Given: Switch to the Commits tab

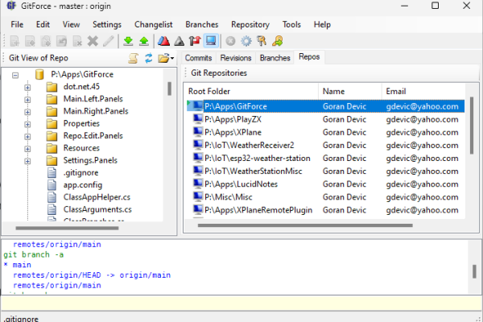Looking at the screenshot, I should pyautogui.click(x=197, y=58).
